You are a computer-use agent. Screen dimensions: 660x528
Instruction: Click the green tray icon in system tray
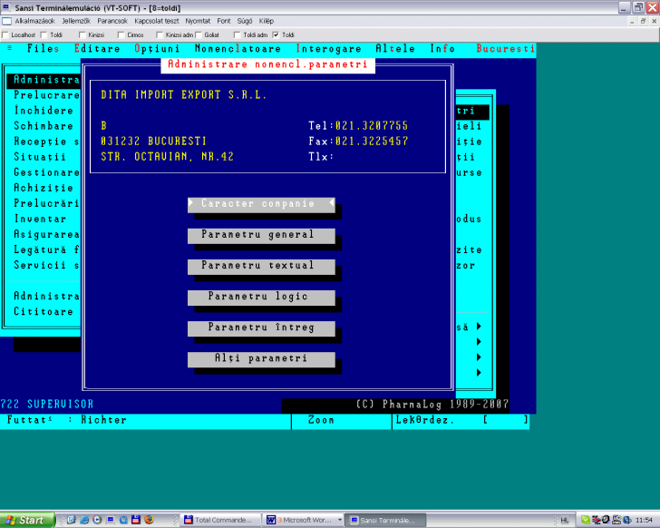[585, 520]
